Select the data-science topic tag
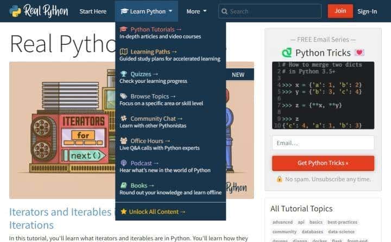This screenshot has width=391, height=242. pos(341,232)
